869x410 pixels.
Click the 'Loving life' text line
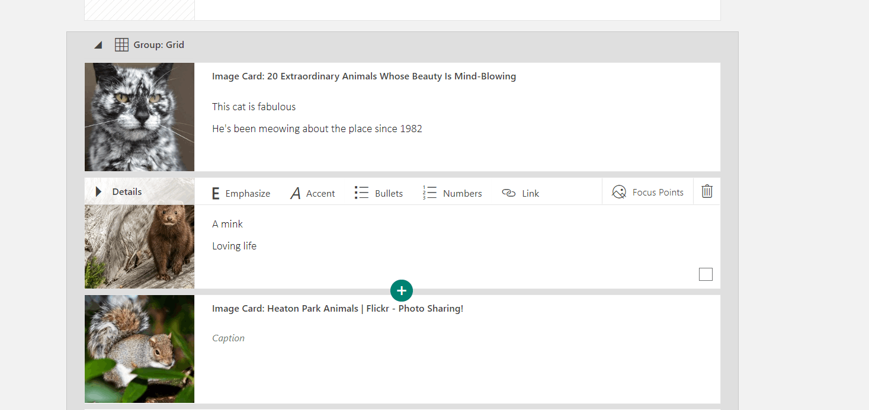pos(234,245)
